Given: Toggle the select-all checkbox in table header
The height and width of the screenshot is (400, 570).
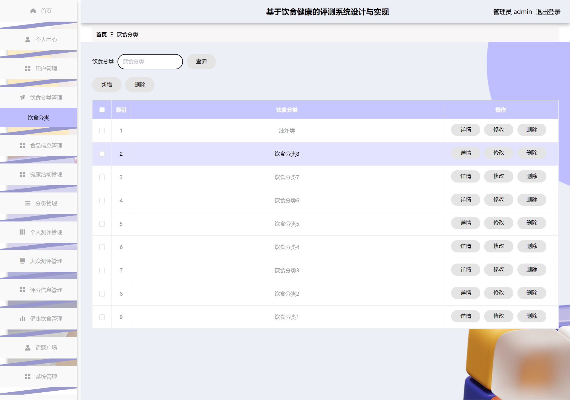Looking at the screenshot, I should [102, 110].
